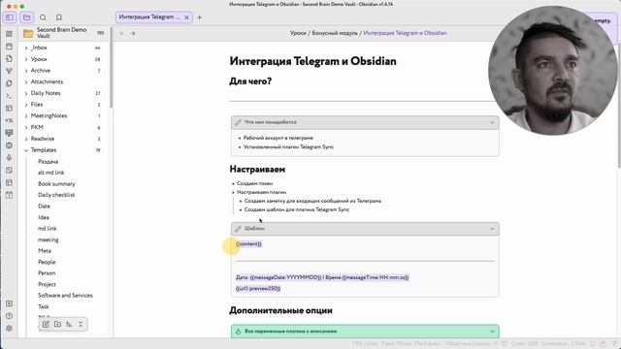Open the Task template
The height and width of the screenshot is (349, 621).
(43, 306)
